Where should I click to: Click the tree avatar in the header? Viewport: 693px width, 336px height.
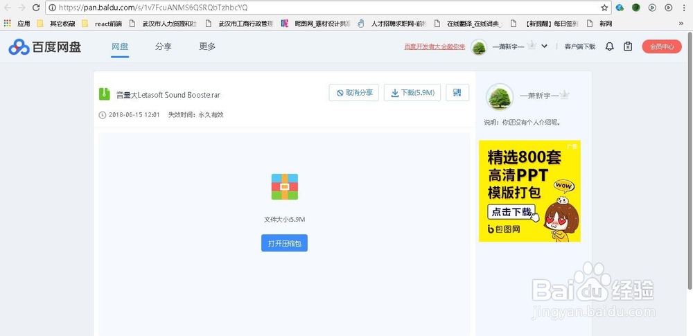click(479, 46)
